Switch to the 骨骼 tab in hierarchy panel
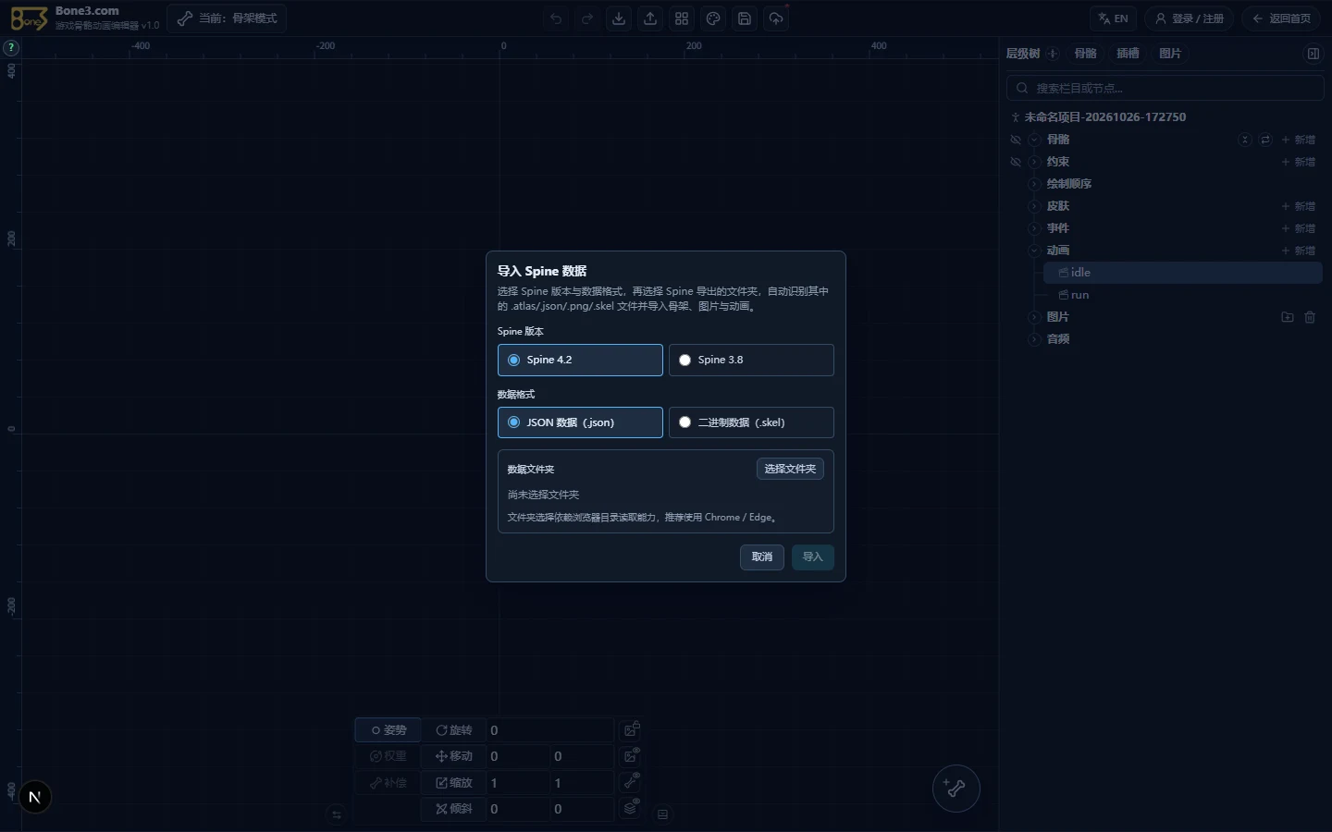 [1086, 54]
